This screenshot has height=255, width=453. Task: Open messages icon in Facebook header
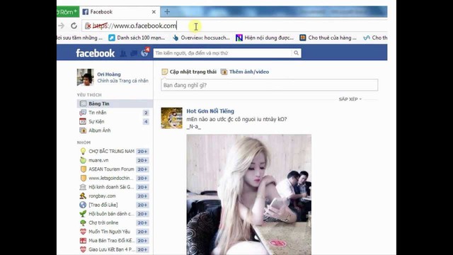point(134,54)
